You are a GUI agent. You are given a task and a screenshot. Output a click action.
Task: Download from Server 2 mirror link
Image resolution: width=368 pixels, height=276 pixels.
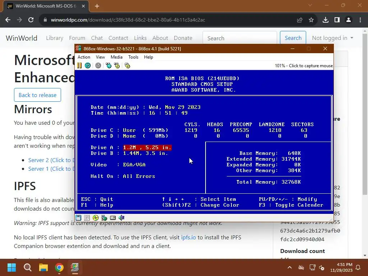[x=51, y=160]
